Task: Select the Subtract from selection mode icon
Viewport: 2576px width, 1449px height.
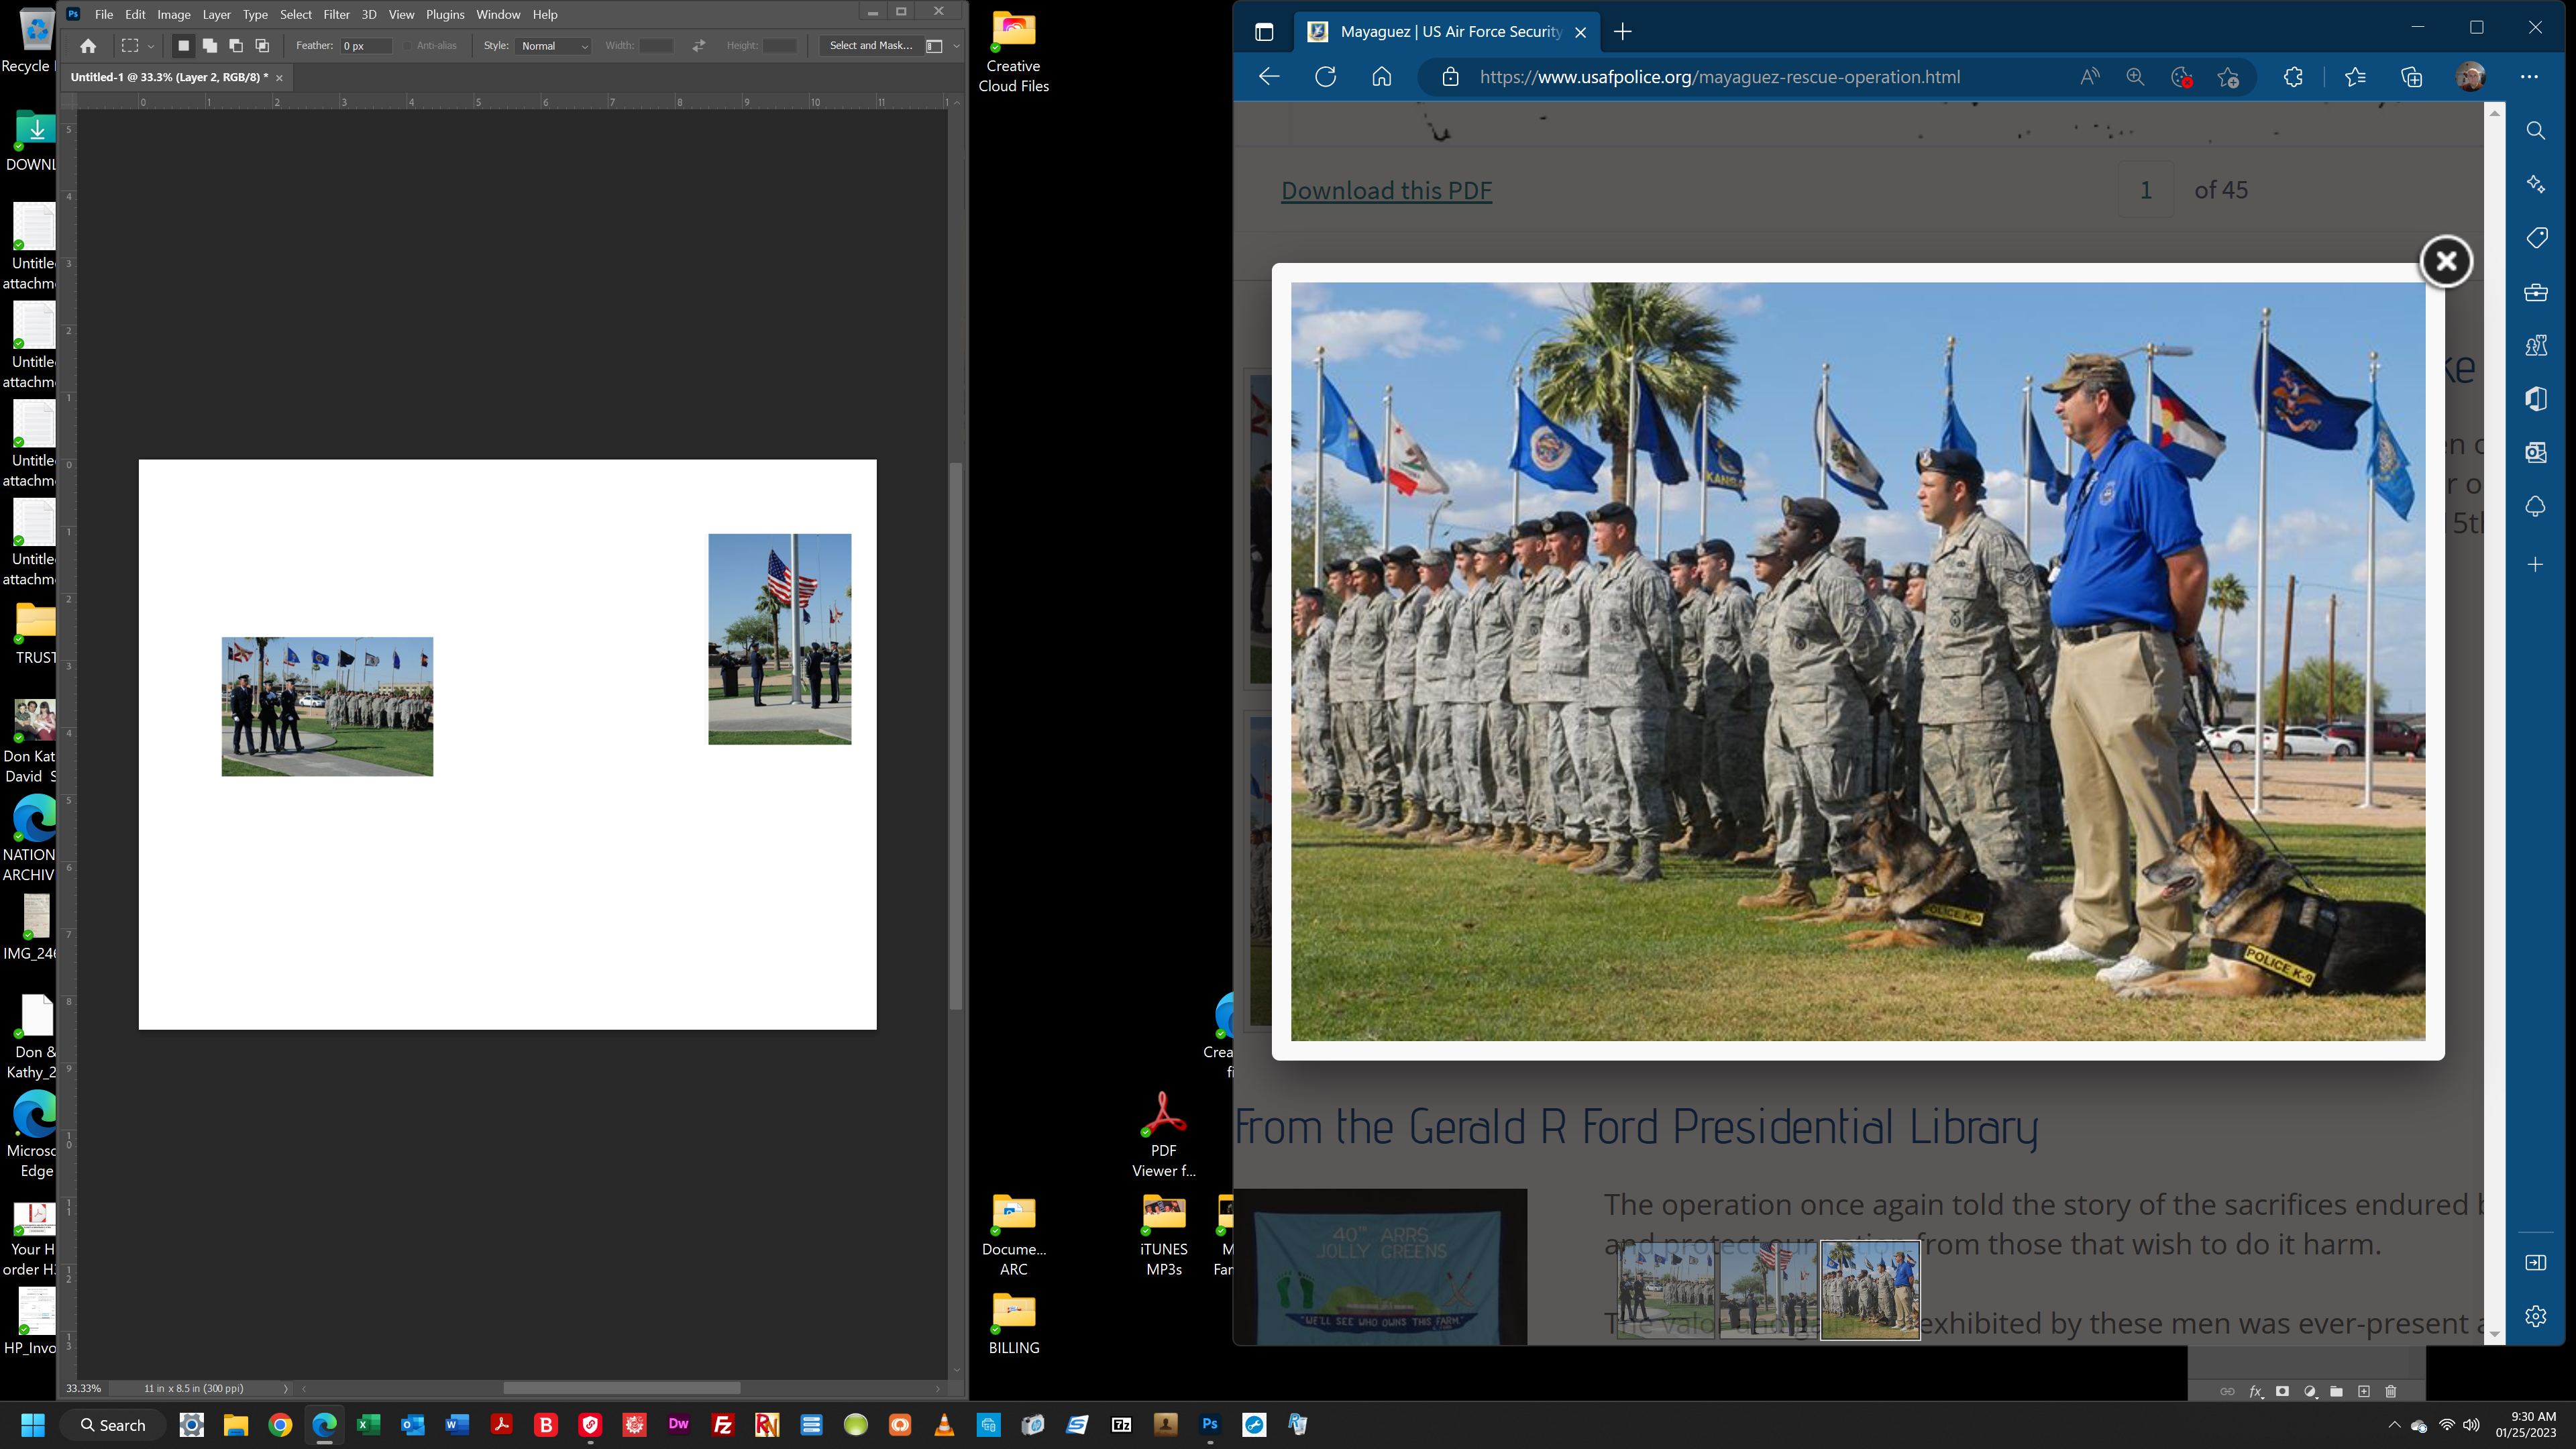Action: [236, 46]
